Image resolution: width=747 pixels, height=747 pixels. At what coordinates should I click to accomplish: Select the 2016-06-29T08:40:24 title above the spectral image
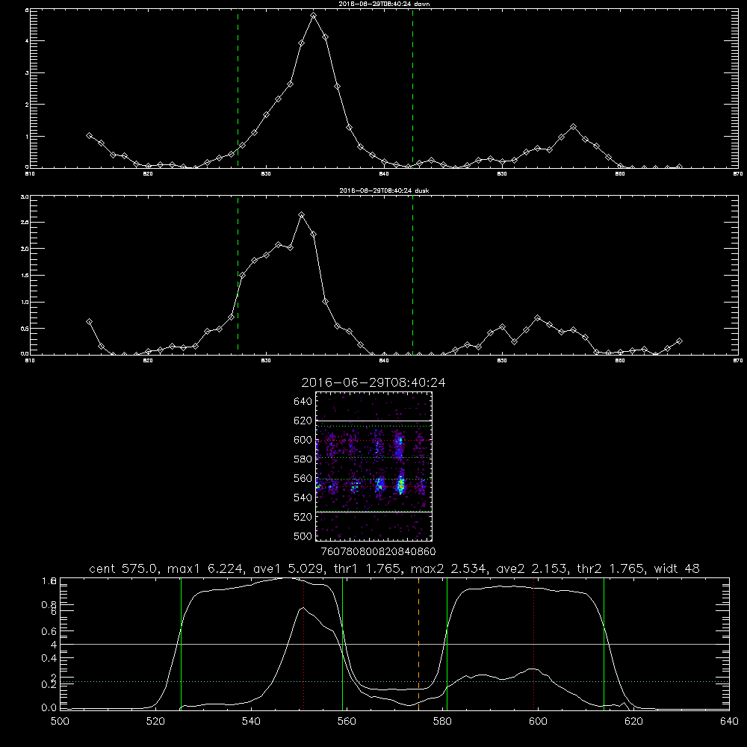click(x=373, y=382)
